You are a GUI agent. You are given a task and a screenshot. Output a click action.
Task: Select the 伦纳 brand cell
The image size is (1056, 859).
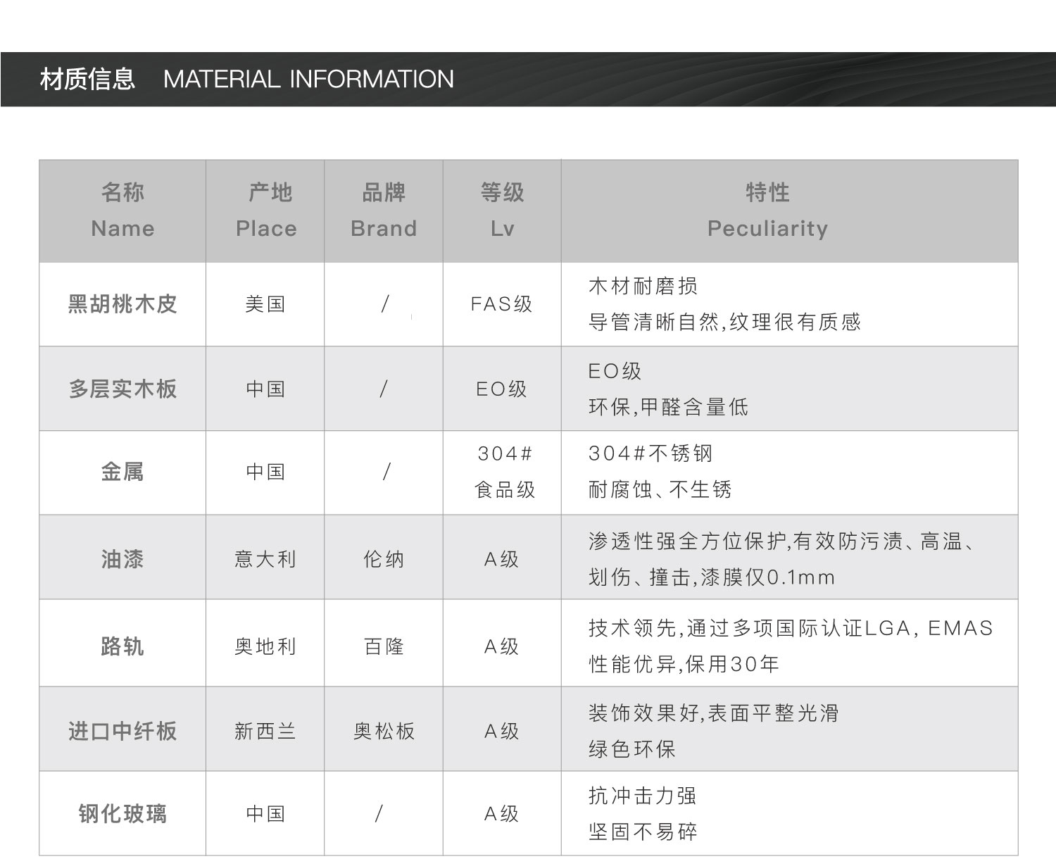[x=384, y=559]
